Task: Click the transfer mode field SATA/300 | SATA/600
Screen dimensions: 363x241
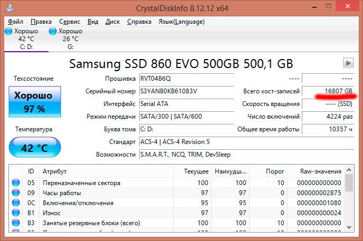Action: click(x=186, y=117)
